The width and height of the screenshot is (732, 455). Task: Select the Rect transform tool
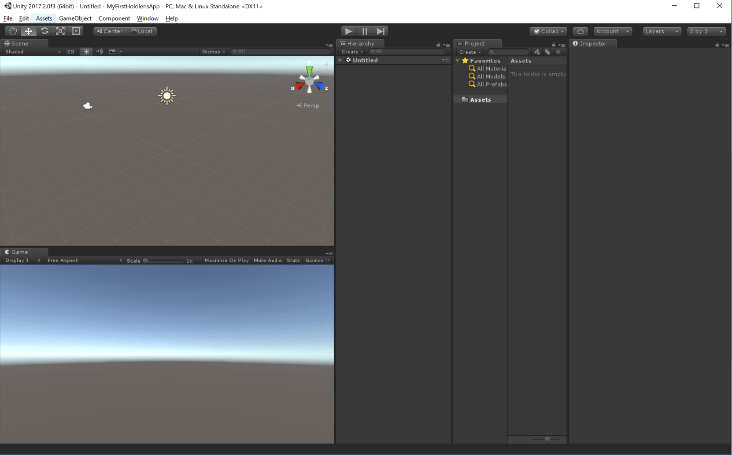coord(76,31)
